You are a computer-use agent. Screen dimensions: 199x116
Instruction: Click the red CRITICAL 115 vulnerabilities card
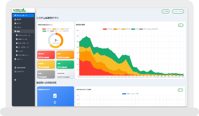point(46,55)
